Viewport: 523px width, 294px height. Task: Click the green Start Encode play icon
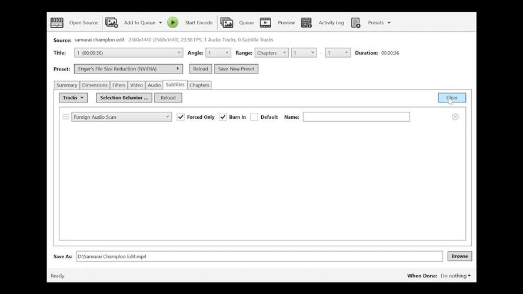(x=173, y=23)
